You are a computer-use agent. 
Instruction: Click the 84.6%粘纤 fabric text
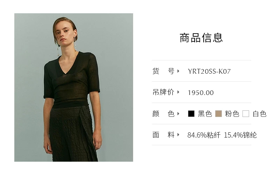coord(204,135)
